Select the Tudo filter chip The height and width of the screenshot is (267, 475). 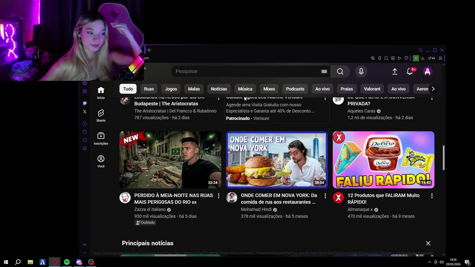pyautogui.click(x=128, y=89)
